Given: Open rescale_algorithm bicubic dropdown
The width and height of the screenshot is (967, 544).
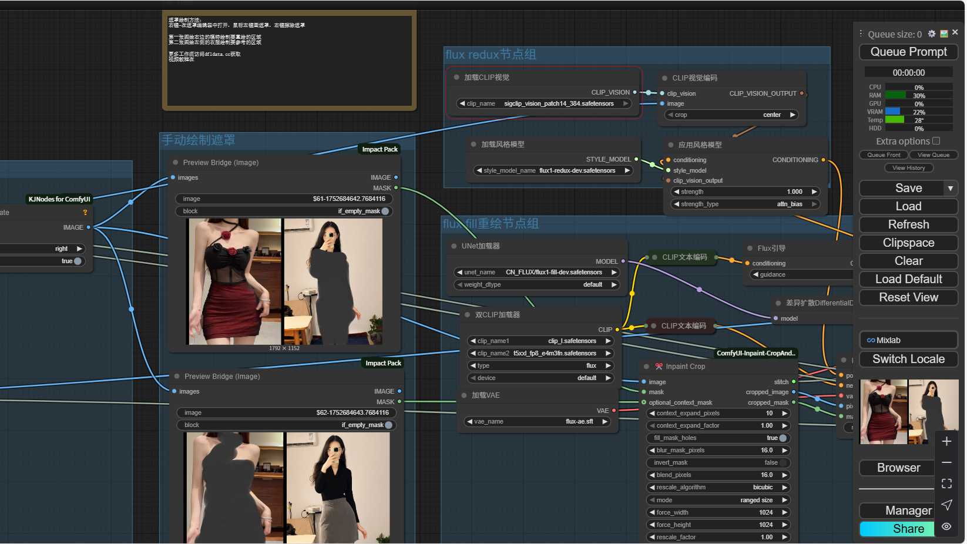Looking at the screenshot, I should (718, 487).
